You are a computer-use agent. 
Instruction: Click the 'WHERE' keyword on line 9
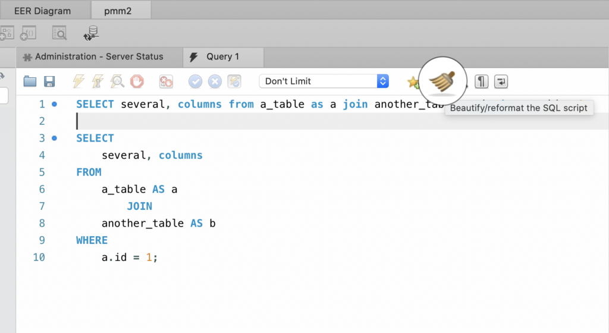[x=92, y=241]
